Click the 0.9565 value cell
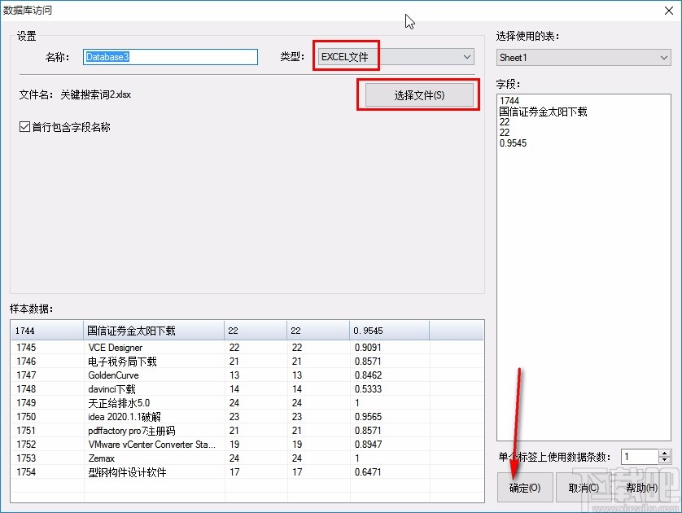The height and width of the screenshot is (513, 682). 390,417
